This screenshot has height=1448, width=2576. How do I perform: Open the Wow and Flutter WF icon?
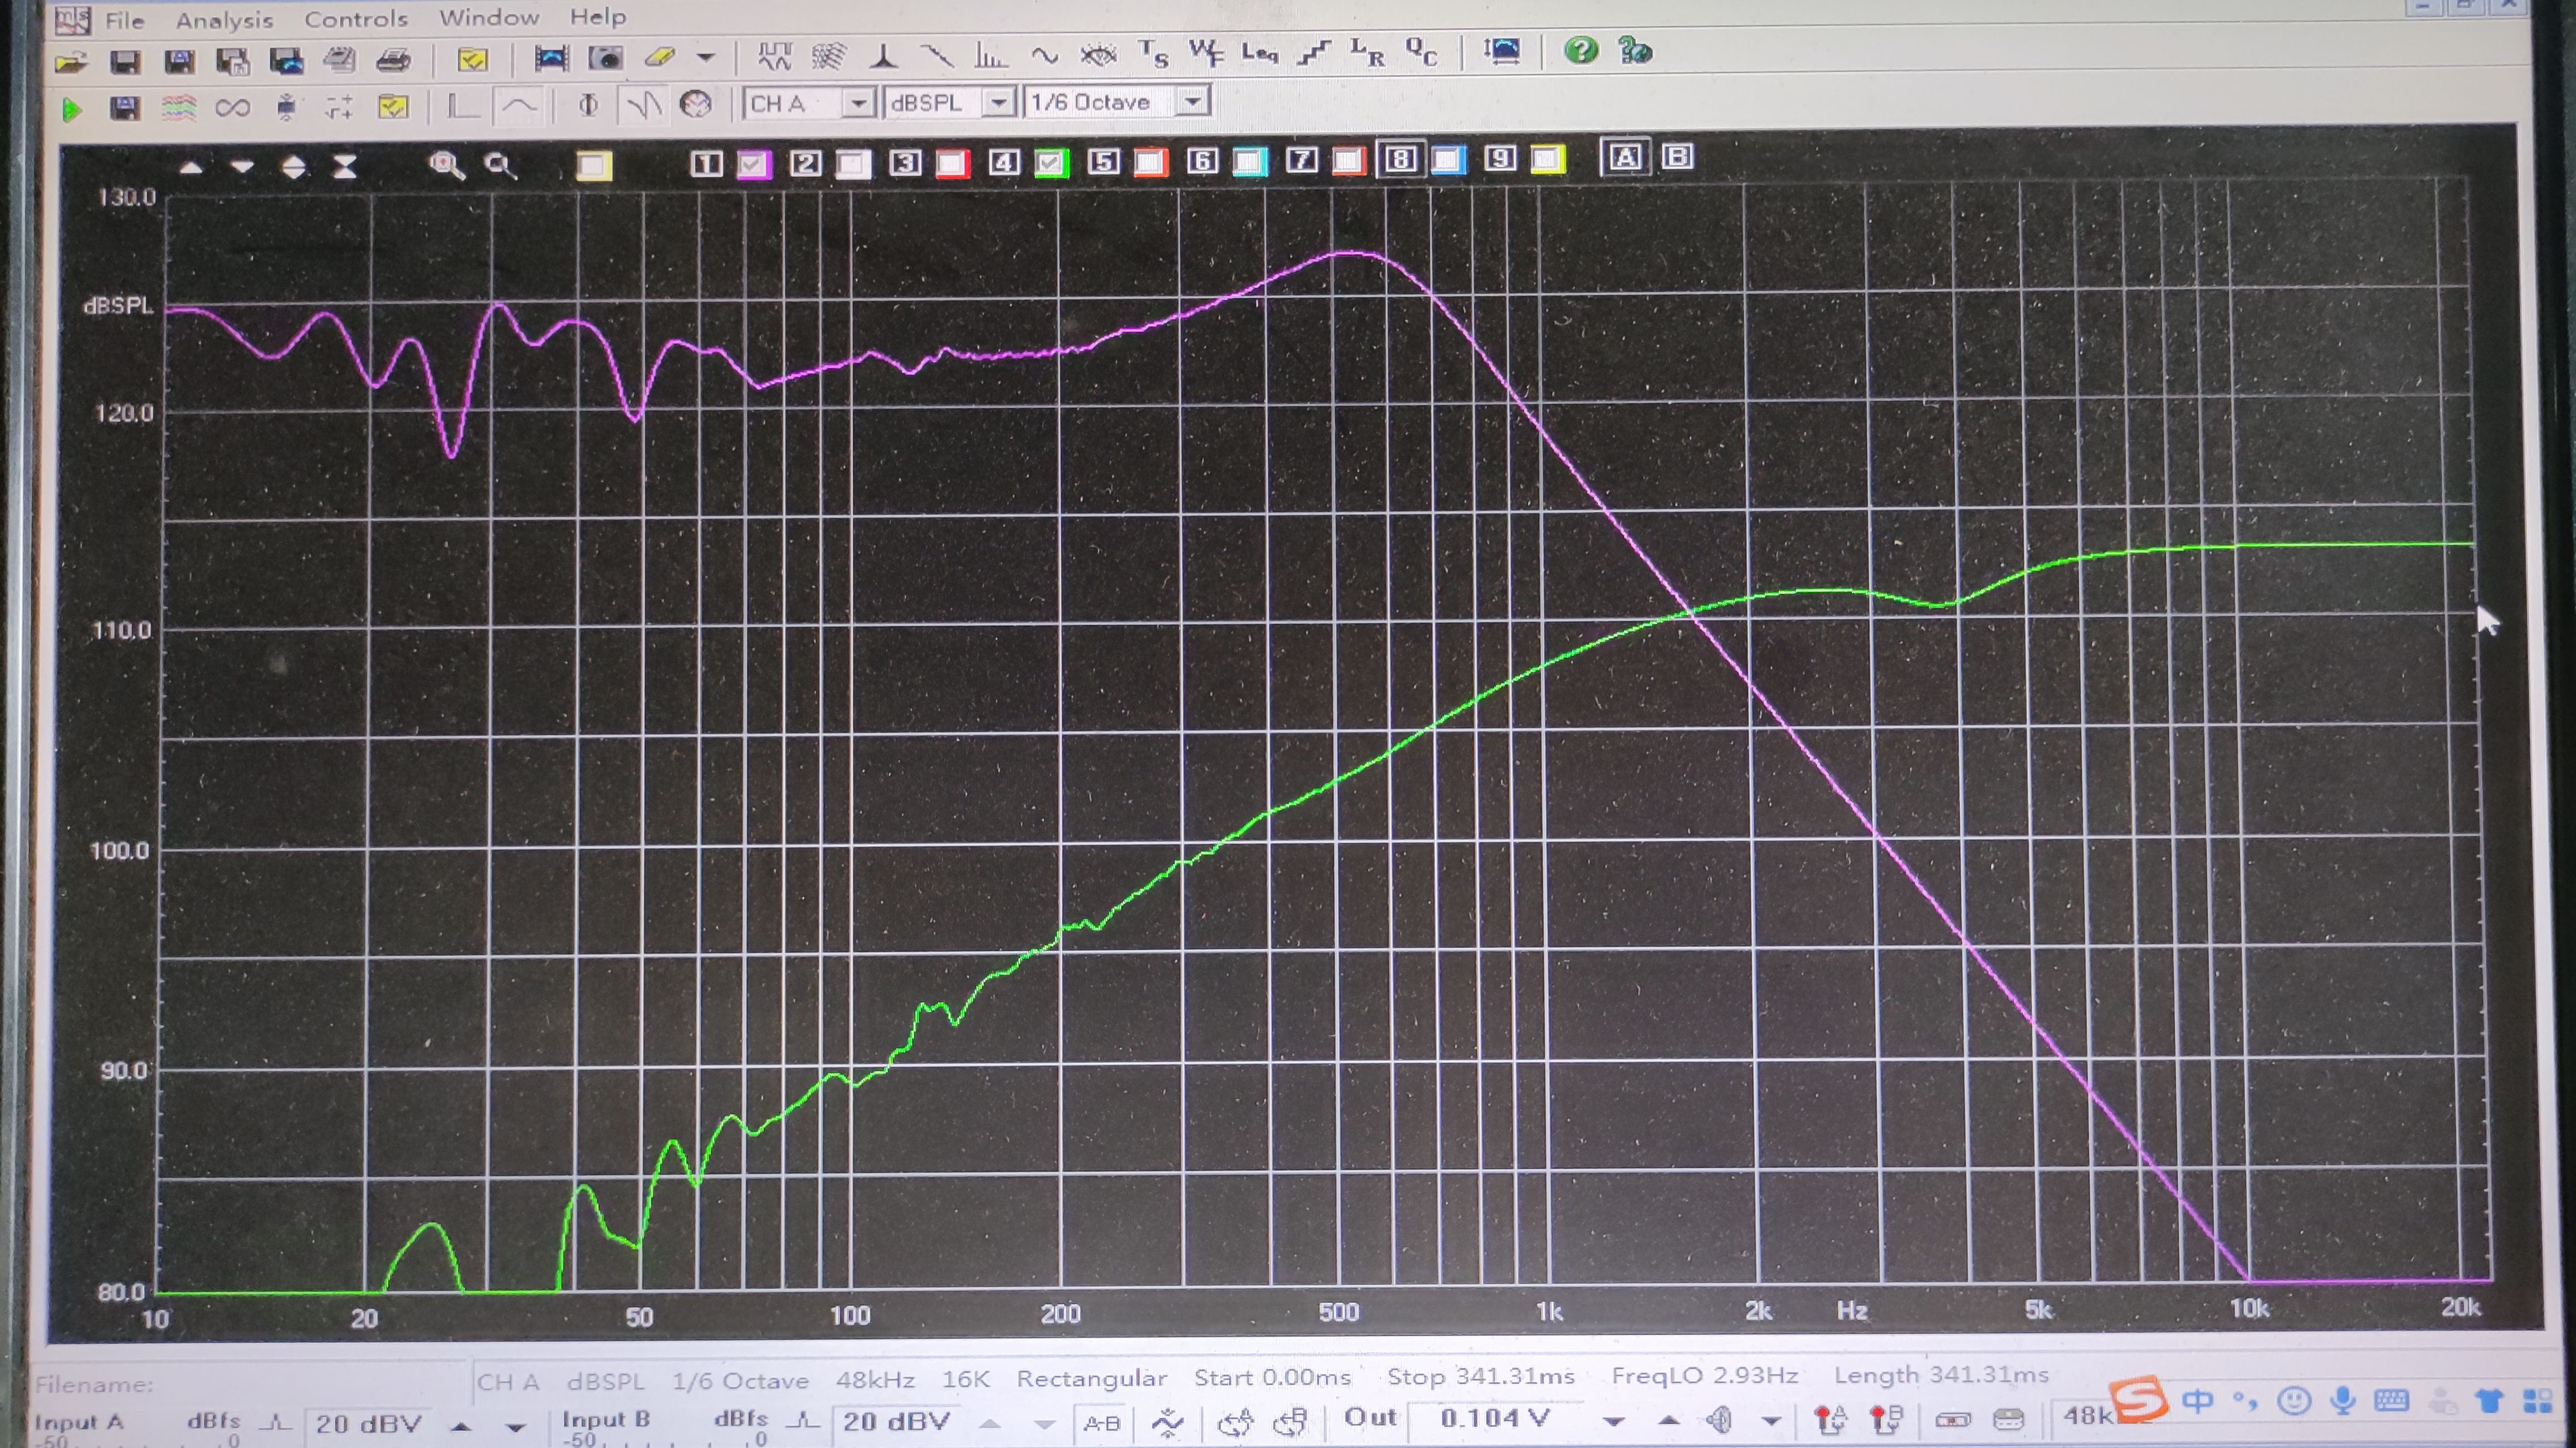[1206, 53]
